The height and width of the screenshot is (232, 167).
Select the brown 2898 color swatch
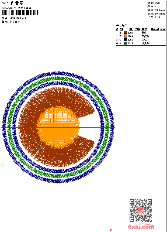126,33
